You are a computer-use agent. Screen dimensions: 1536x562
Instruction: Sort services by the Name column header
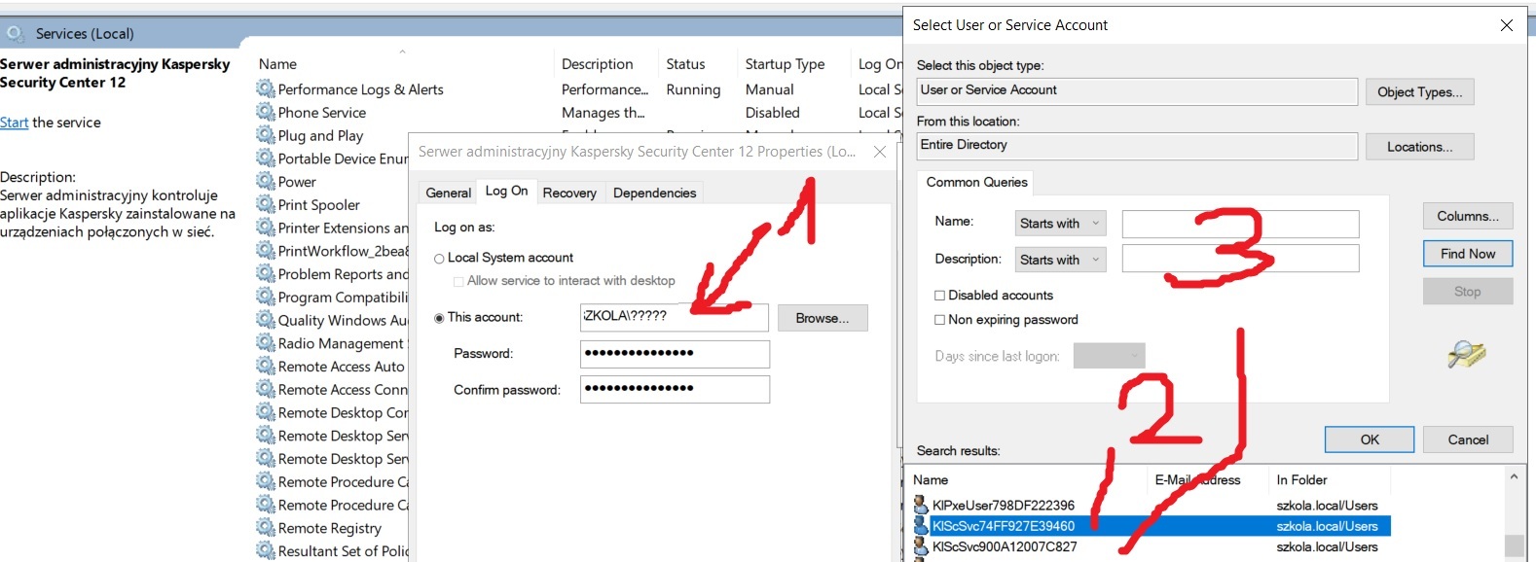click(277, 64)
